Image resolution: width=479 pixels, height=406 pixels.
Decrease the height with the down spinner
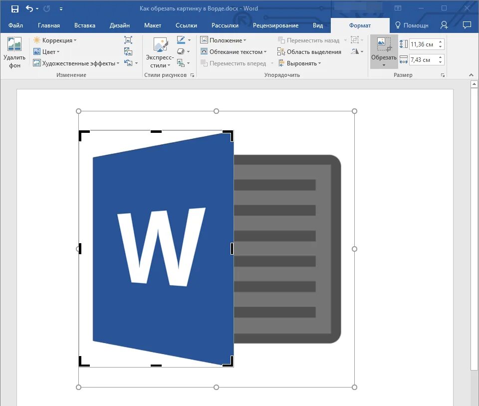441,47
